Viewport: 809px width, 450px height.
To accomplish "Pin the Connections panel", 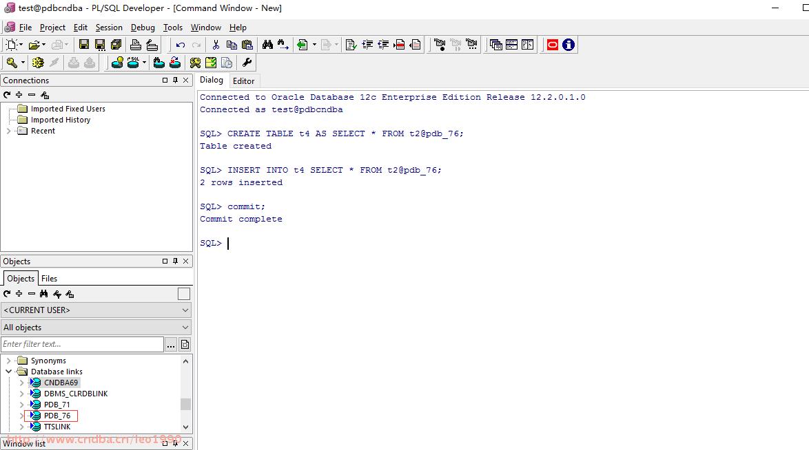I will (176, 81).
